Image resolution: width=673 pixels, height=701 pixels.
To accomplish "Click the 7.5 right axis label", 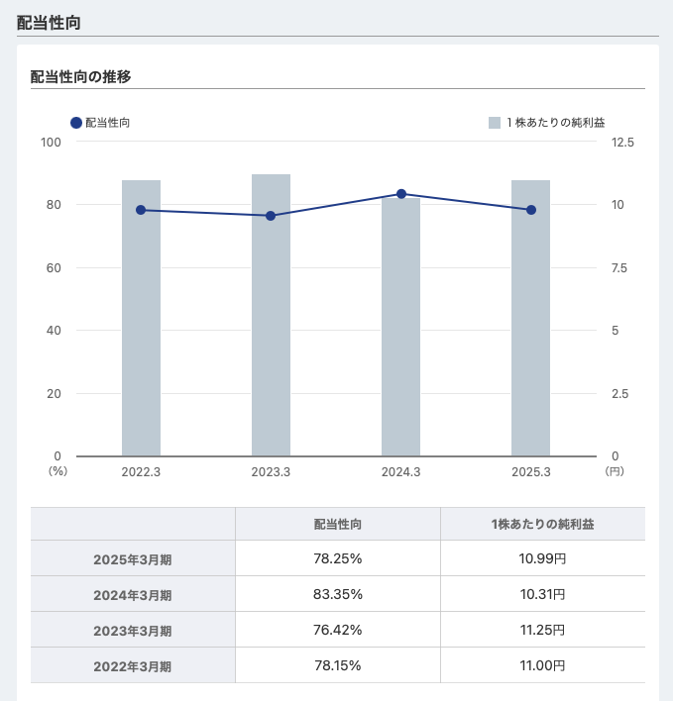I will 619,267.
